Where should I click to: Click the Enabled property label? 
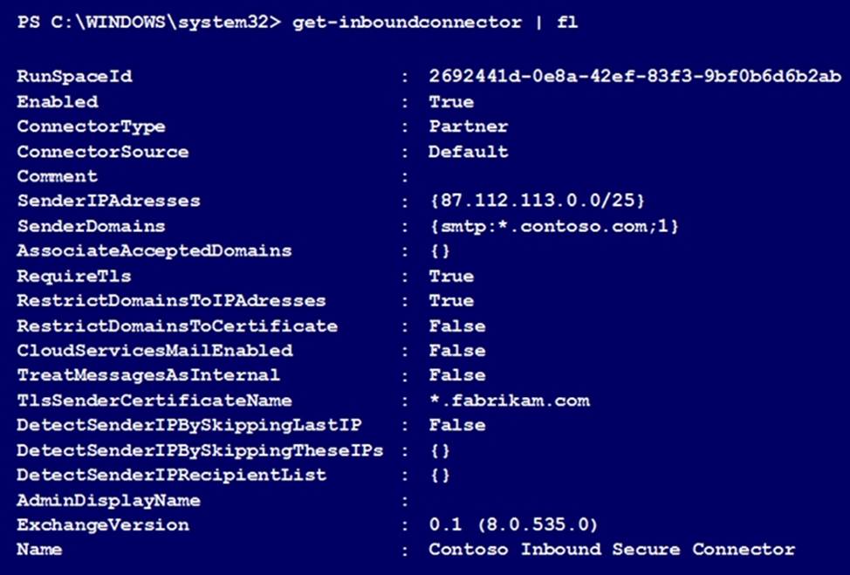pyautogui.click(x=58, y=102)
